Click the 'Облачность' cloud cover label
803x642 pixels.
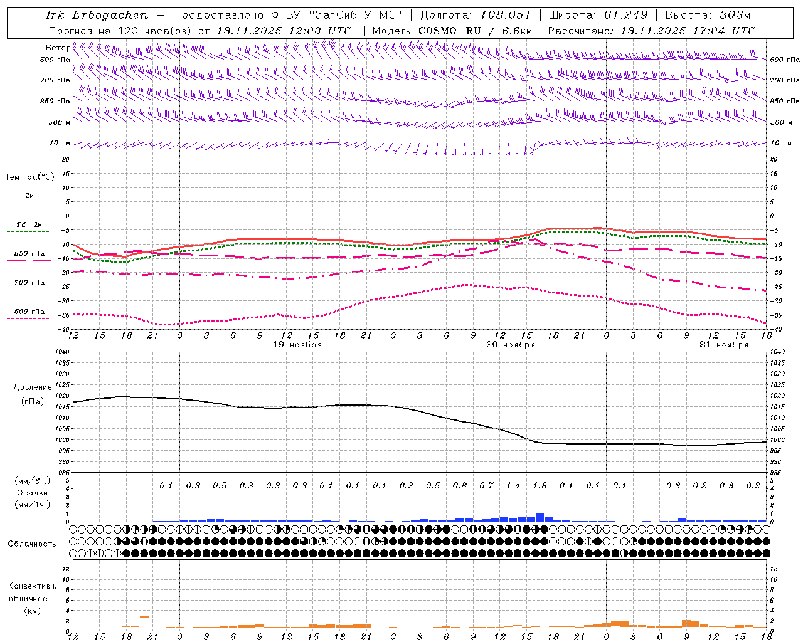(32, 544)
